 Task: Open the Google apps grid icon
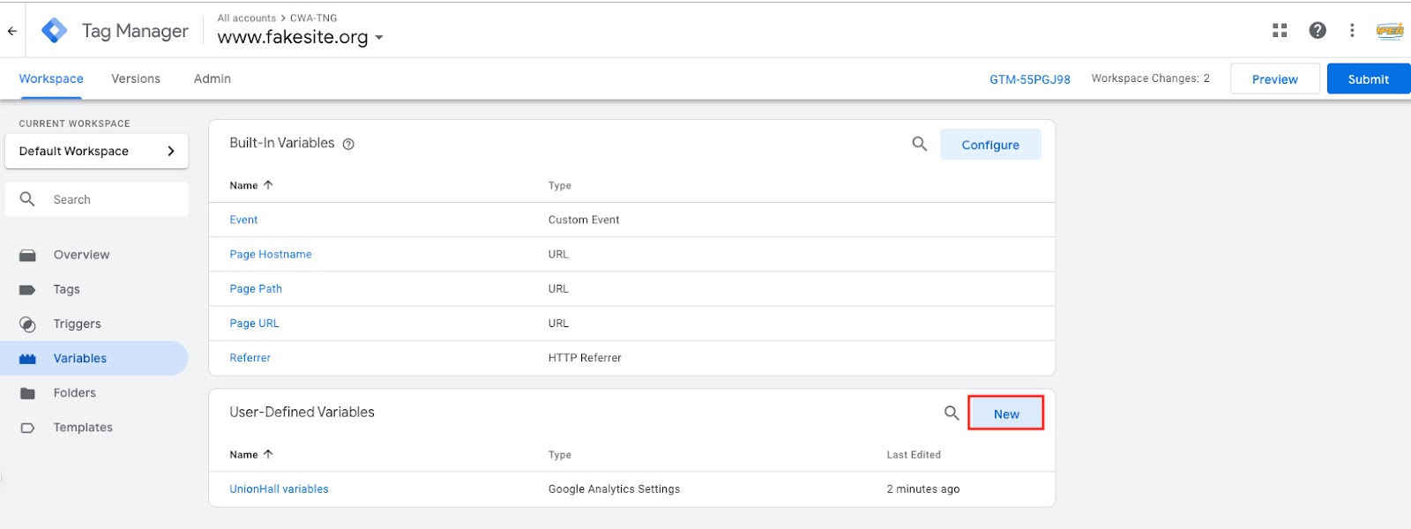click(x=1280, y=31)
